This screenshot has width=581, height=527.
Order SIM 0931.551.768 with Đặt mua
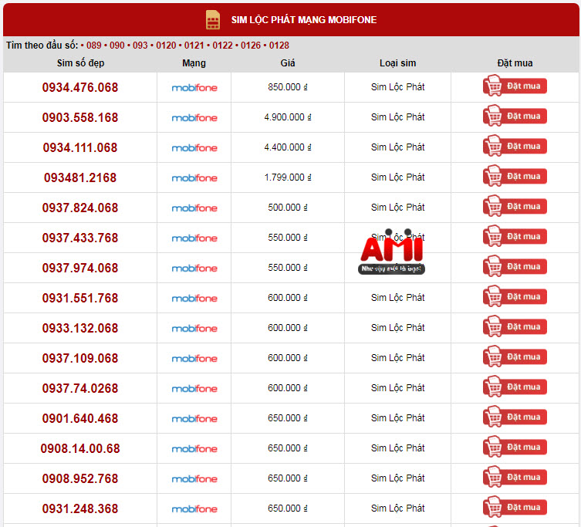[515, 296]
